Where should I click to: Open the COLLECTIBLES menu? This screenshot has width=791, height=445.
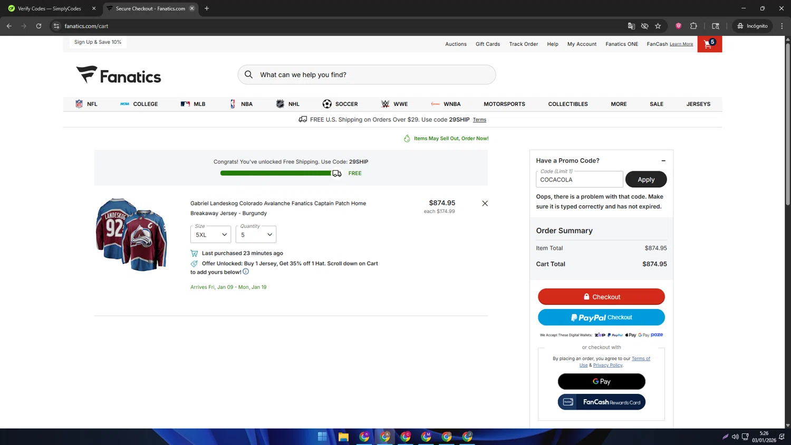(568, 104)
